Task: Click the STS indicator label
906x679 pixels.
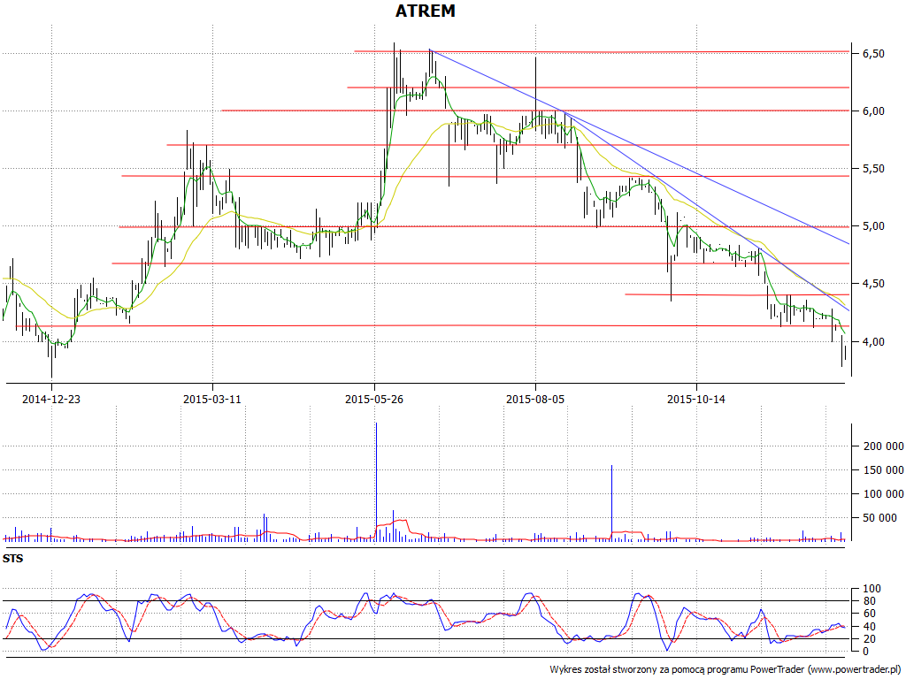Action: 12,559
